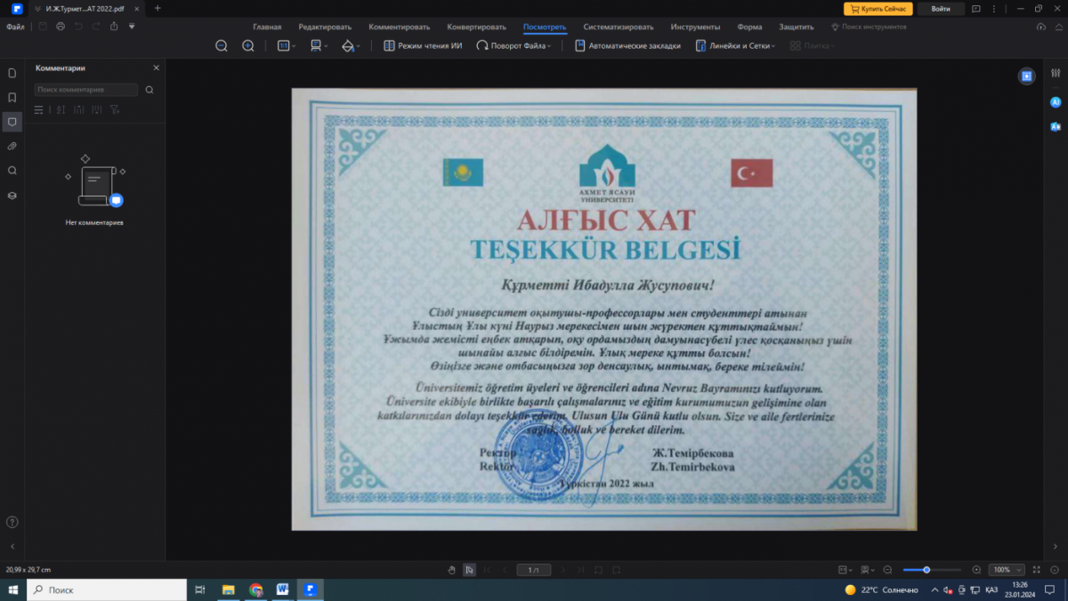This screenshot has width=1068, height=601.
Task: Click the Поиск комментариев search field
Action: tap(86, 90)
